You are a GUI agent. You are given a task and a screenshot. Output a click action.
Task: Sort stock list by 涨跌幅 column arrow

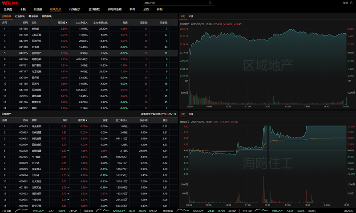pos(86,120)
